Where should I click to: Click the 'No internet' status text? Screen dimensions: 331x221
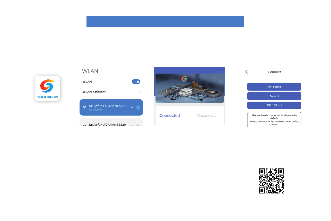pos(95,110)
